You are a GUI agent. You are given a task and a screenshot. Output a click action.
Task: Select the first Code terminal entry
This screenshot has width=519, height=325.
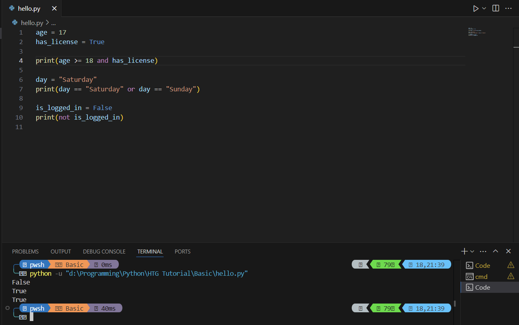[482, 265]
